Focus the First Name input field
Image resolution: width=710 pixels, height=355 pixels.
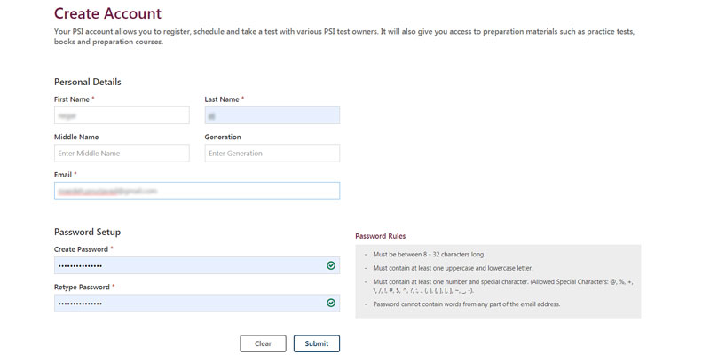122,115
